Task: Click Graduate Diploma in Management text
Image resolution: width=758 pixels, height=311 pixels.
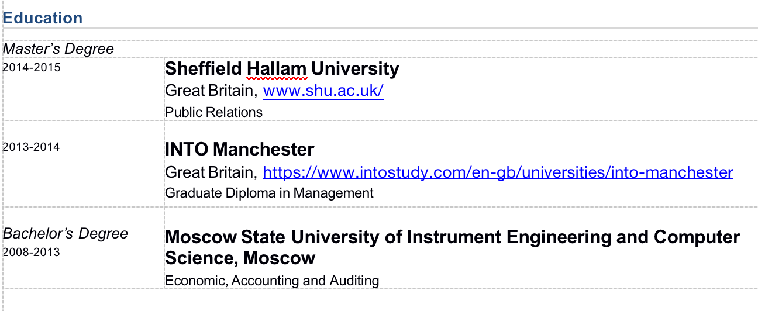Action: tap(269, 193)
